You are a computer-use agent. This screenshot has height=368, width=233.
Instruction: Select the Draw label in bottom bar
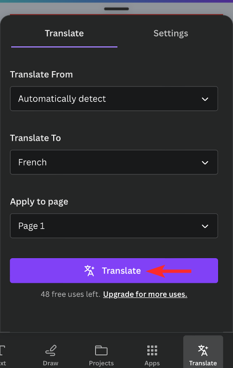pyautogui.click(x=50, y=363)
